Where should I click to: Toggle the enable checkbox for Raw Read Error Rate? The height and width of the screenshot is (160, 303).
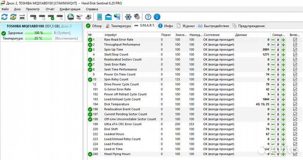(295, 40)
